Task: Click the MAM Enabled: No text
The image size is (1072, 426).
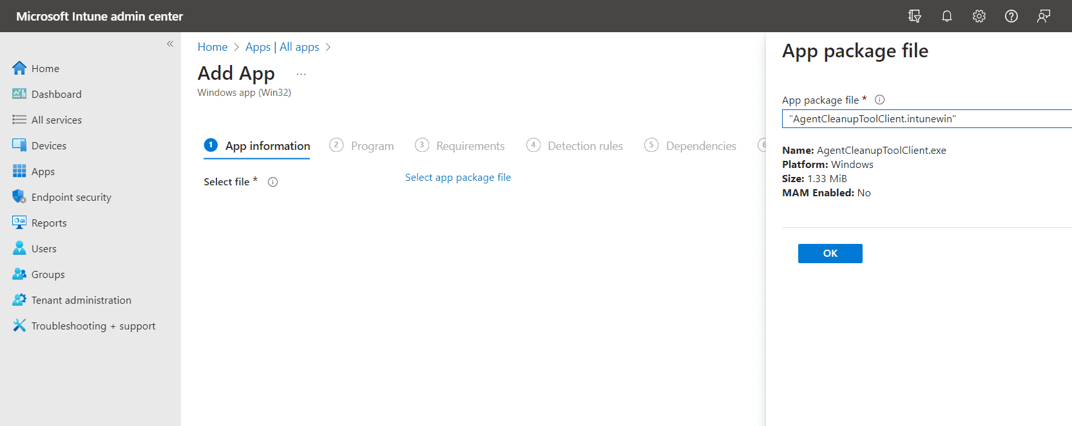Action: coord(827,193)
